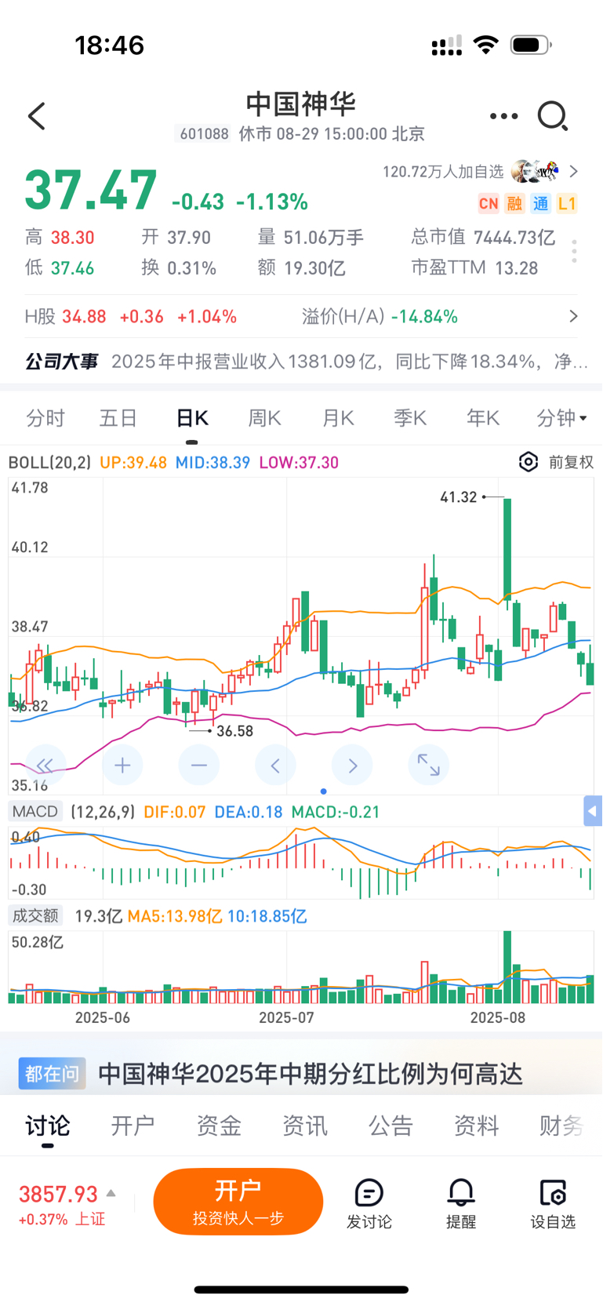Open 公司大事 news line

tap(307, 362)
